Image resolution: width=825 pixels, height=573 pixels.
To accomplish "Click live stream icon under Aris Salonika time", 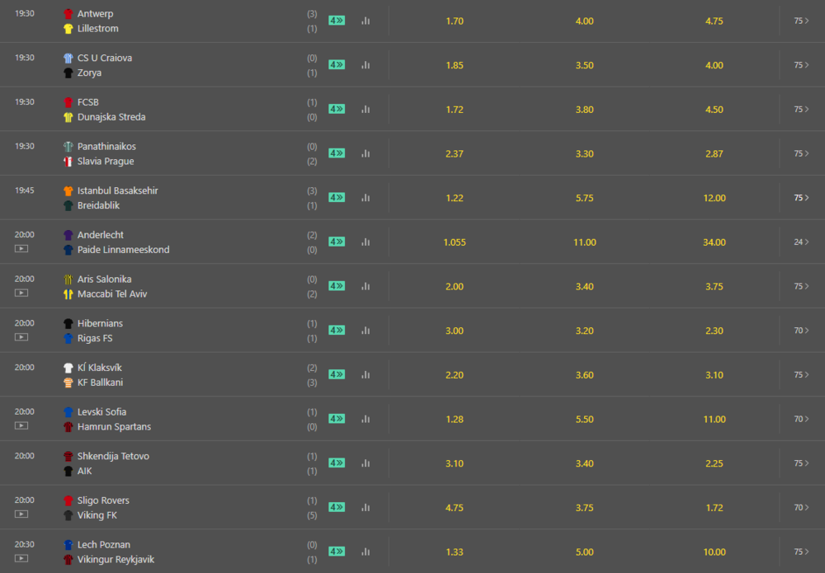I will point(21,293).
